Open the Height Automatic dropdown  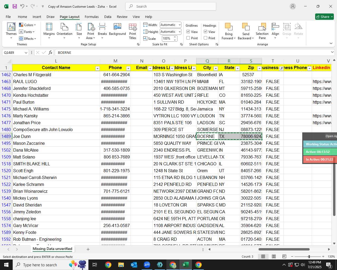pos(180,32)
